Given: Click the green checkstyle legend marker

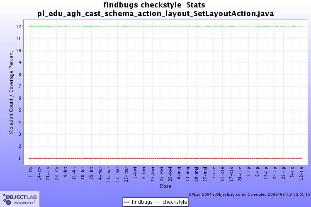Looking at the screenshot, I should [157, 202].
